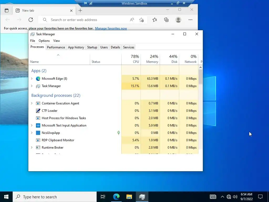Viewport: 269px width, 202px height.
Task: Sort processes by Name column header
Action: pos(59,59)
